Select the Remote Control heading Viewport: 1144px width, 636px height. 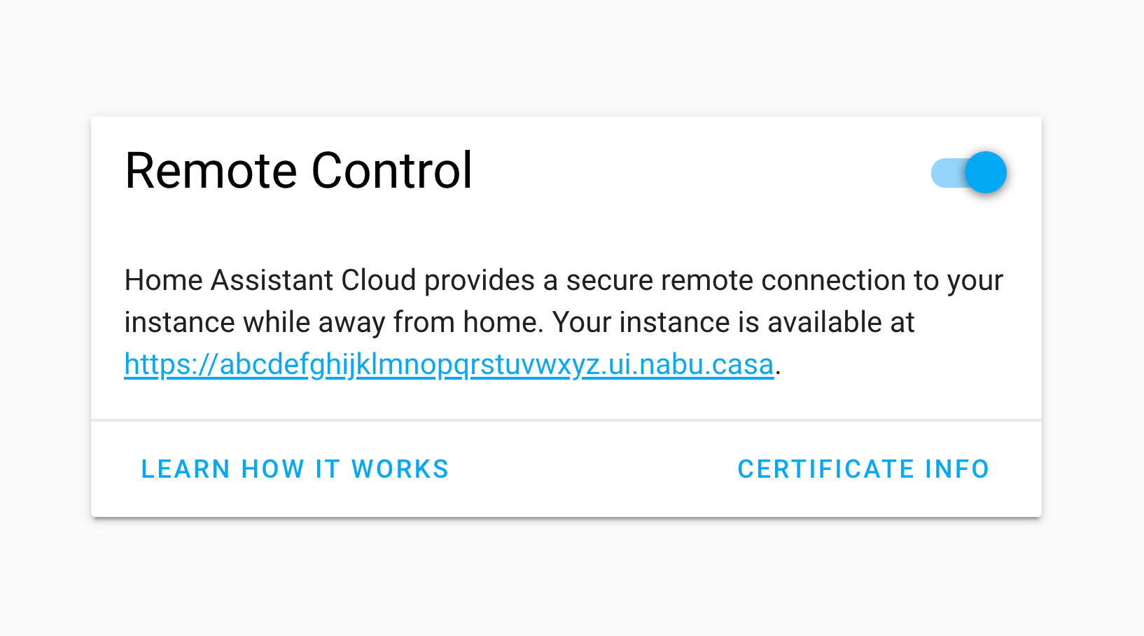tap(298, 170)
